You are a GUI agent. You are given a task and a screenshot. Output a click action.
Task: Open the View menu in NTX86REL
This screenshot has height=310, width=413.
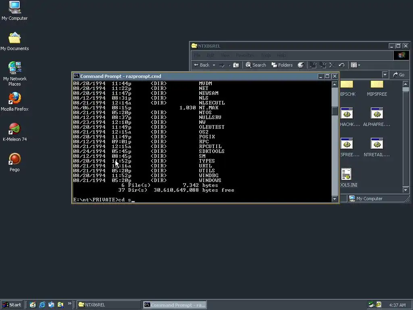(225, 55)
